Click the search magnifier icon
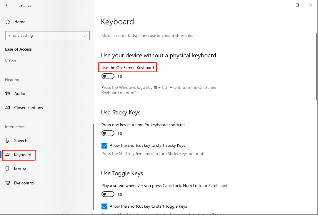Image resolution: width=318 pixels, height=215 pixels. [85, 36]
